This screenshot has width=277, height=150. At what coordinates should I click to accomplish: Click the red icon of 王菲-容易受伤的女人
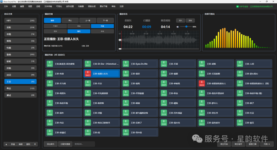(202, 83)
